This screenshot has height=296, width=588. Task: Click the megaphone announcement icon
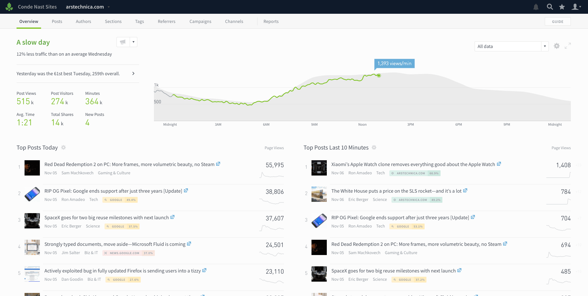pyautogui.click(x=122, y=42)
